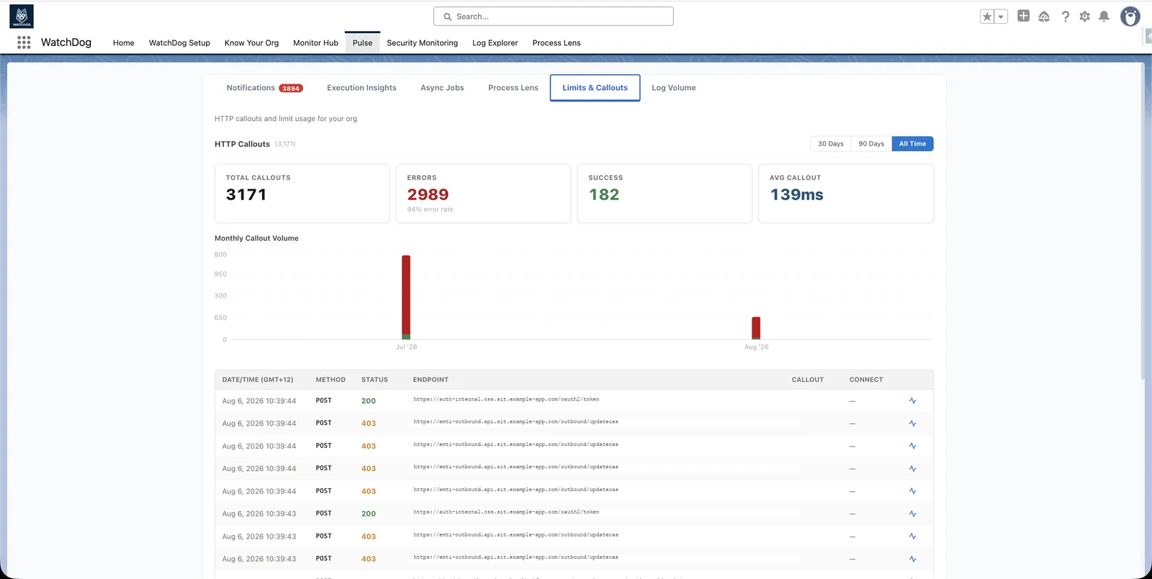1152x579 pixels.
Task: Select the Pulse nav tab
Action: (362, 42)
